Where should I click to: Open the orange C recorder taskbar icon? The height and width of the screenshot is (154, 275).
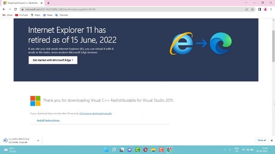(x=161, y=150)
